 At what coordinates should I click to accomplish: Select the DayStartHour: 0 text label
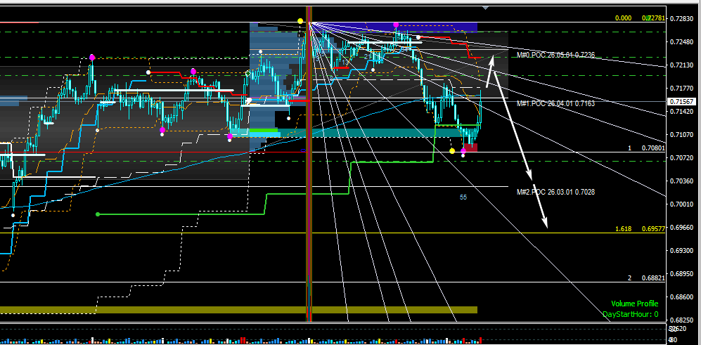pos(631,315)
